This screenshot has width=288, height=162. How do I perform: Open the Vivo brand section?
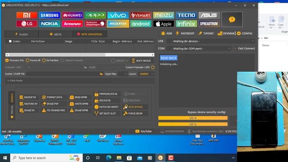[118, 15]
